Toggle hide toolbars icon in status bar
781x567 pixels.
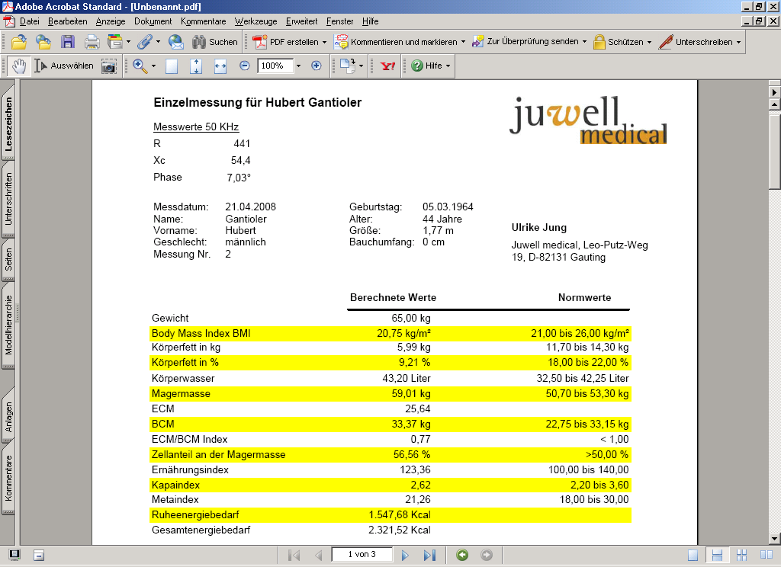click(39, 555)
